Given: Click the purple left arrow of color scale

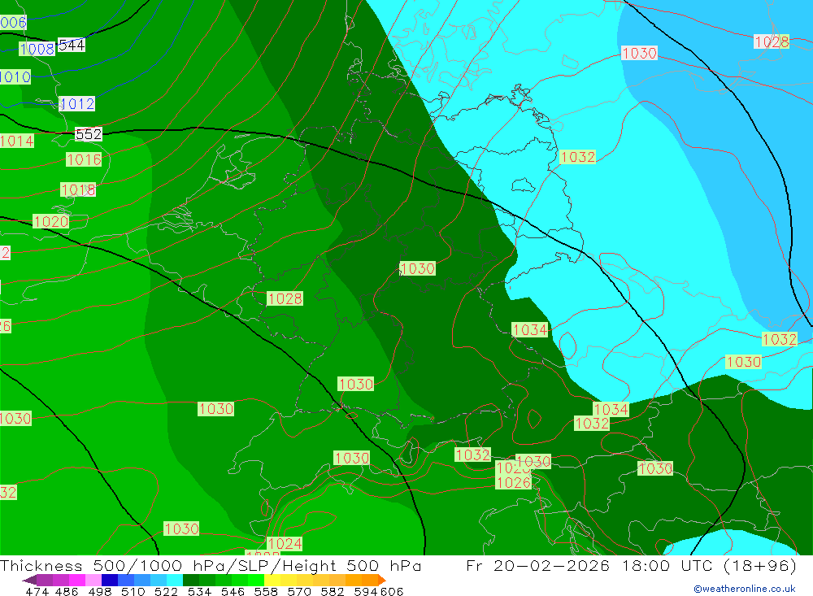Looking at the screenshot, I should [x=29, y=580].
